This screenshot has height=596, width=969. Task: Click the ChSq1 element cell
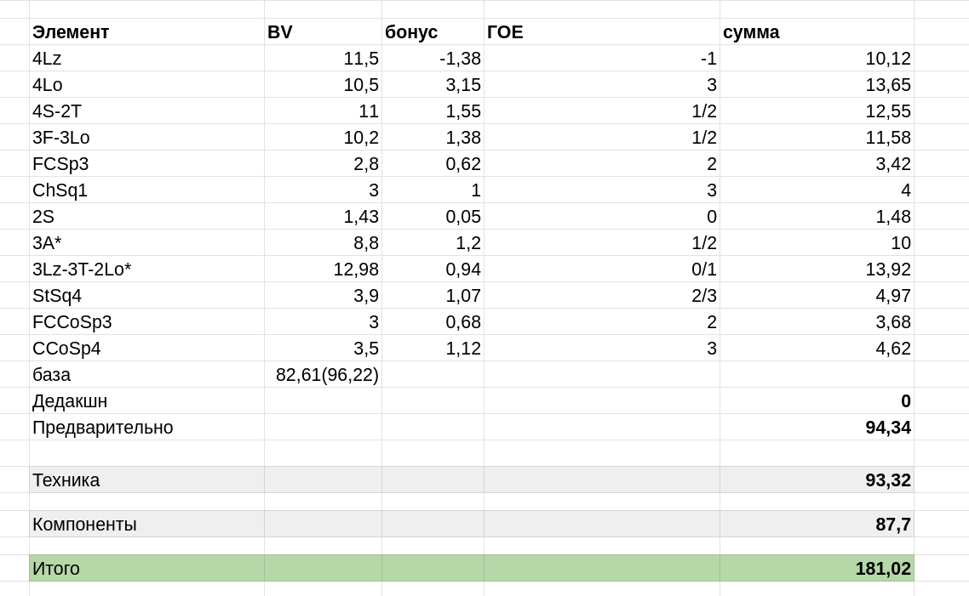(x=146, y=190)
